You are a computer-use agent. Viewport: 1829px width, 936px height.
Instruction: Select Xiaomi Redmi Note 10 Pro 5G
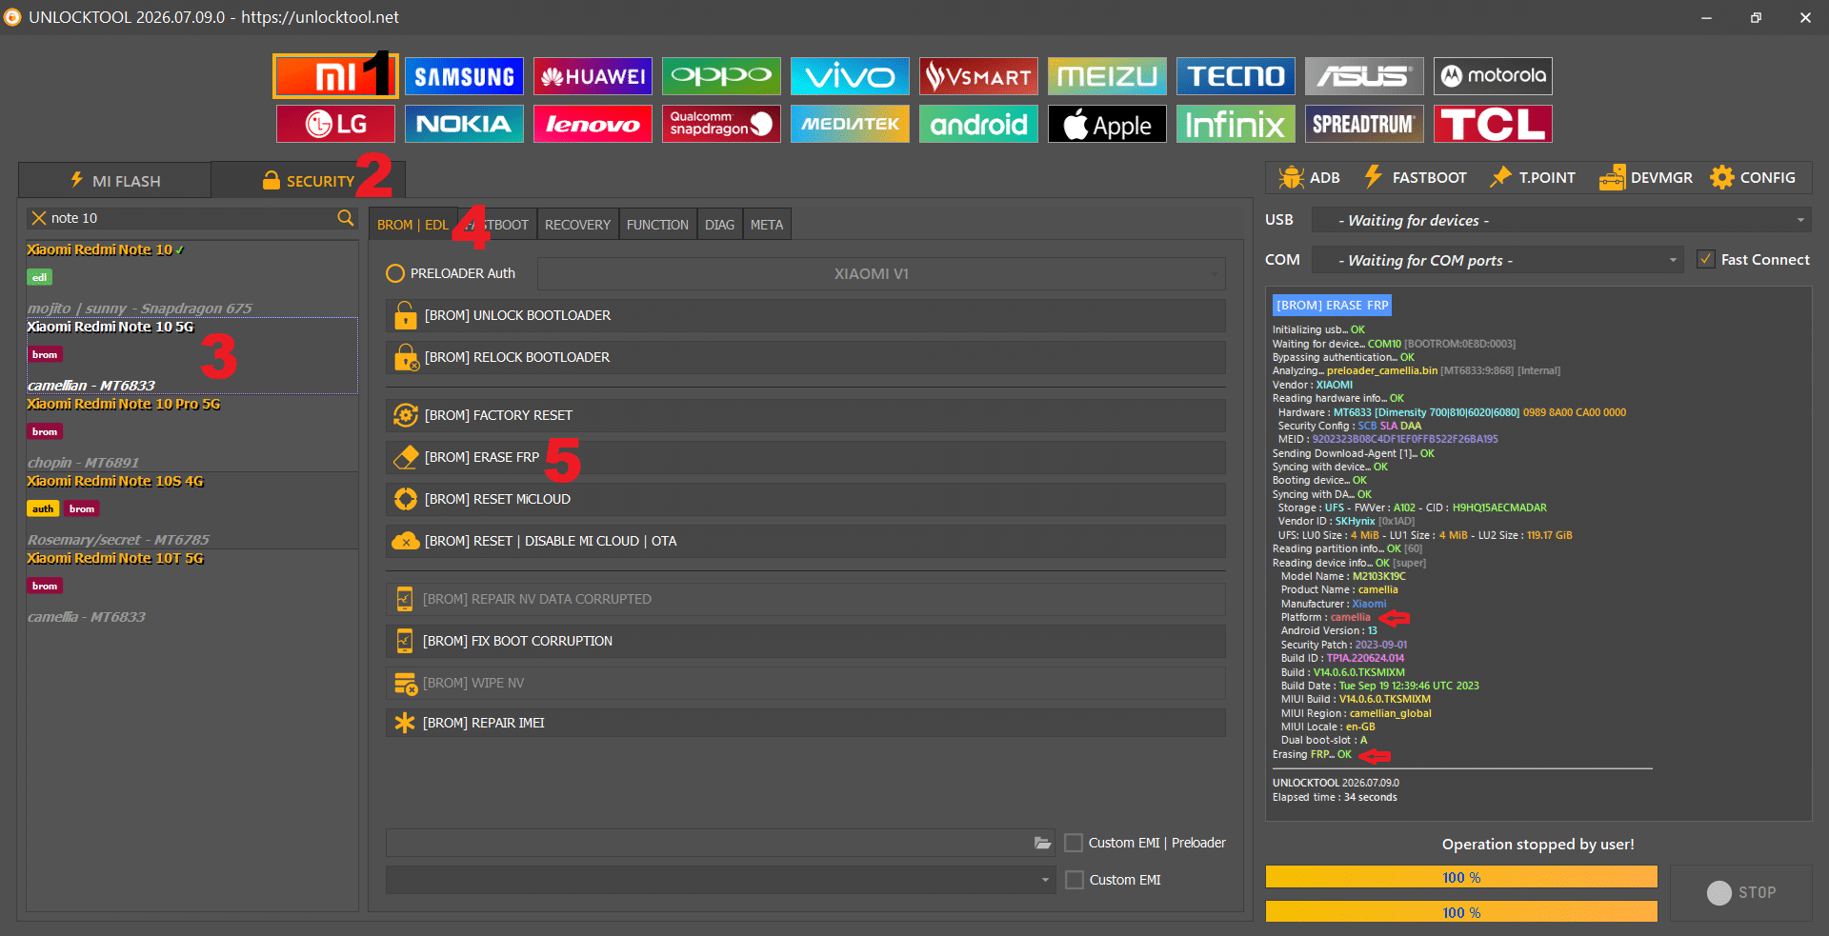click(x=192, y=433)
